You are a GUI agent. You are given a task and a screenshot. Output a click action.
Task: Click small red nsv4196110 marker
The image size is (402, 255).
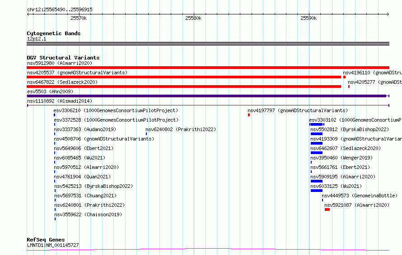tap(344, 77)
